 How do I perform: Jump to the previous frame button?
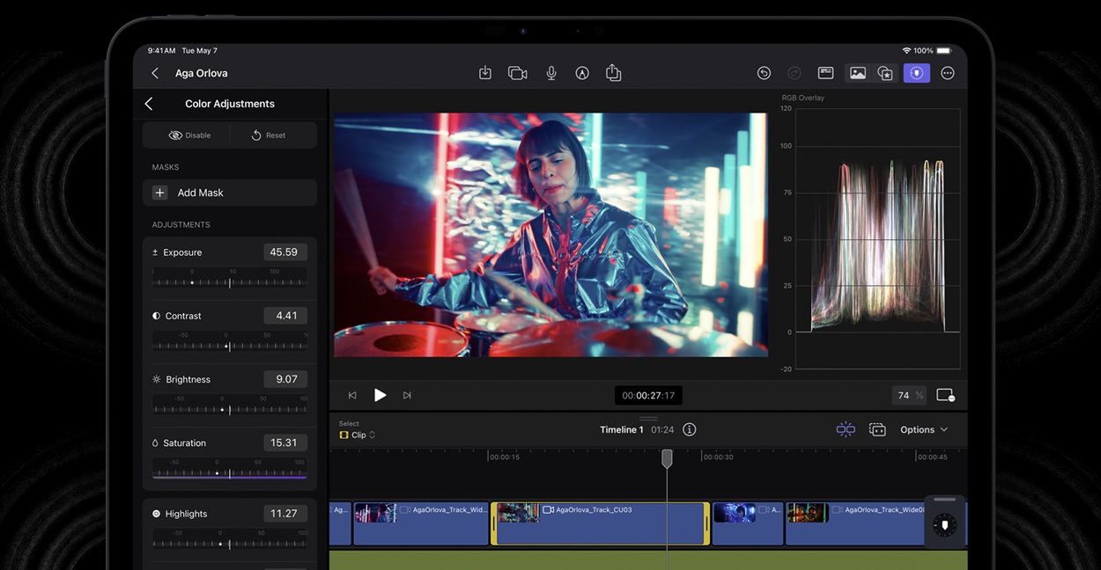(352, 396)
